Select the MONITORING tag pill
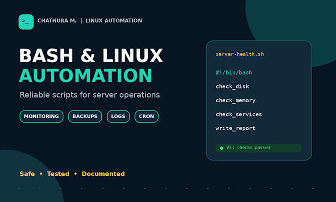The width and height of the screenshot is (336, 202). [42, 117]
